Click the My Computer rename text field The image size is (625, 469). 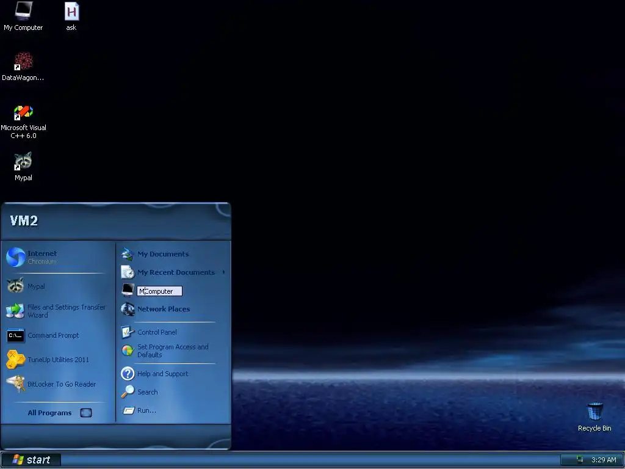click(159, 291)
